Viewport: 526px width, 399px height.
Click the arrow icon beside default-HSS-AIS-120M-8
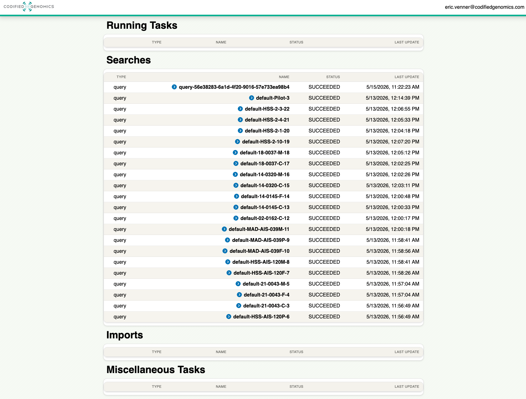click(228, 262)
